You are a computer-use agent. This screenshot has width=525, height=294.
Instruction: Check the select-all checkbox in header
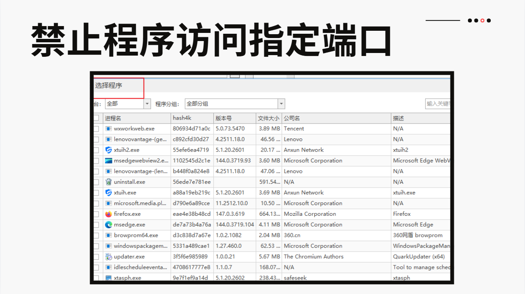coord(96,118)
